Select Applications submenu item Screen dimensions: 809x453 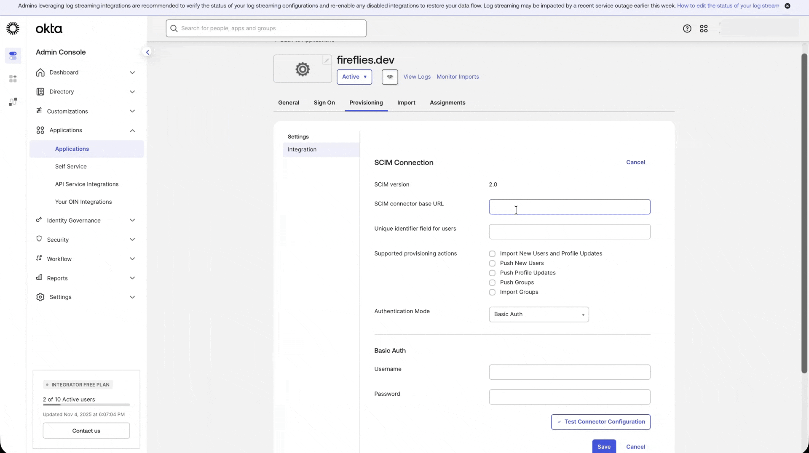[86, 149]
